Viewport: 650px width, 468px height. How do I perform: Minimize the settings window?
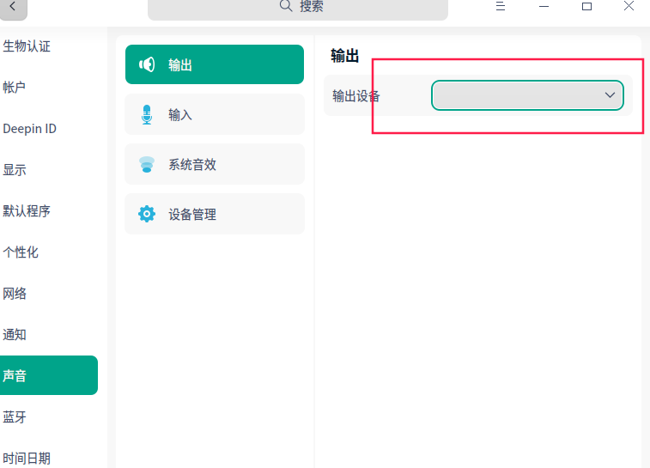point(544,6)
